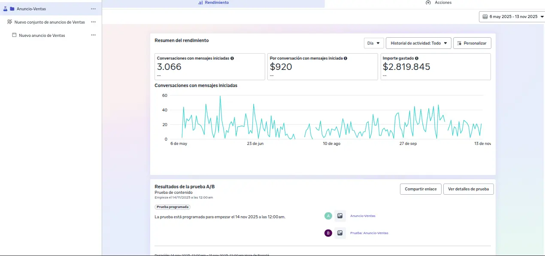
Task: Select variant B circle badge
Action: (x=328, y=233)
